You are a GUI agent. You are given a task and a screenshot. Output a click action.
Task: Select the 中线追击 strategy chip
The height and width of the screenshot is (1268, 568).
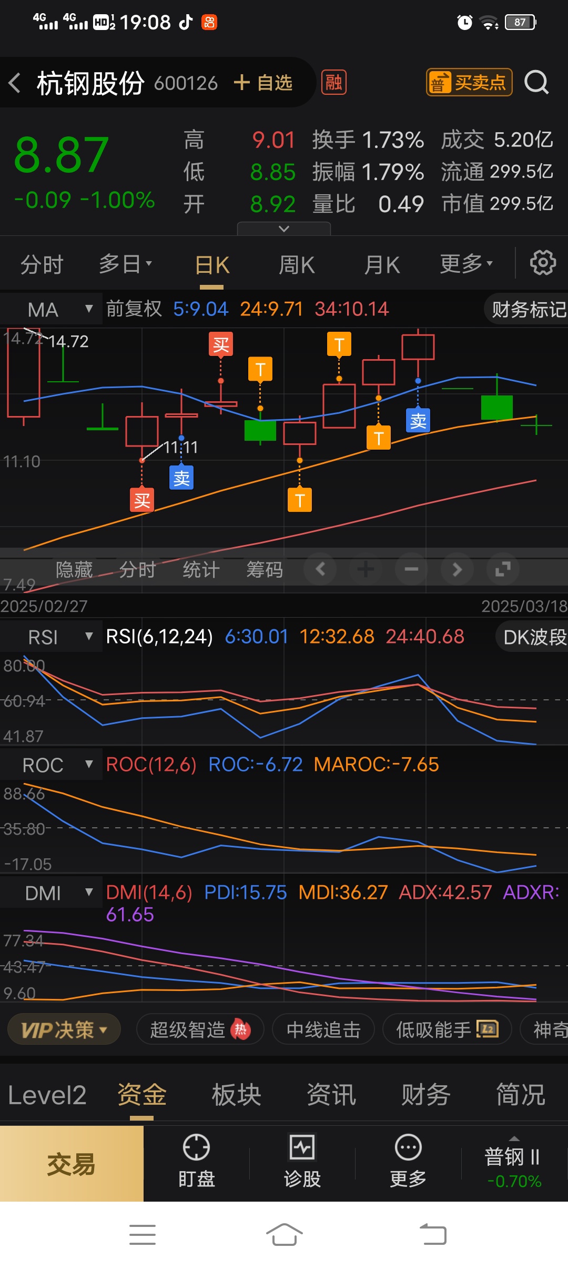323,1029
